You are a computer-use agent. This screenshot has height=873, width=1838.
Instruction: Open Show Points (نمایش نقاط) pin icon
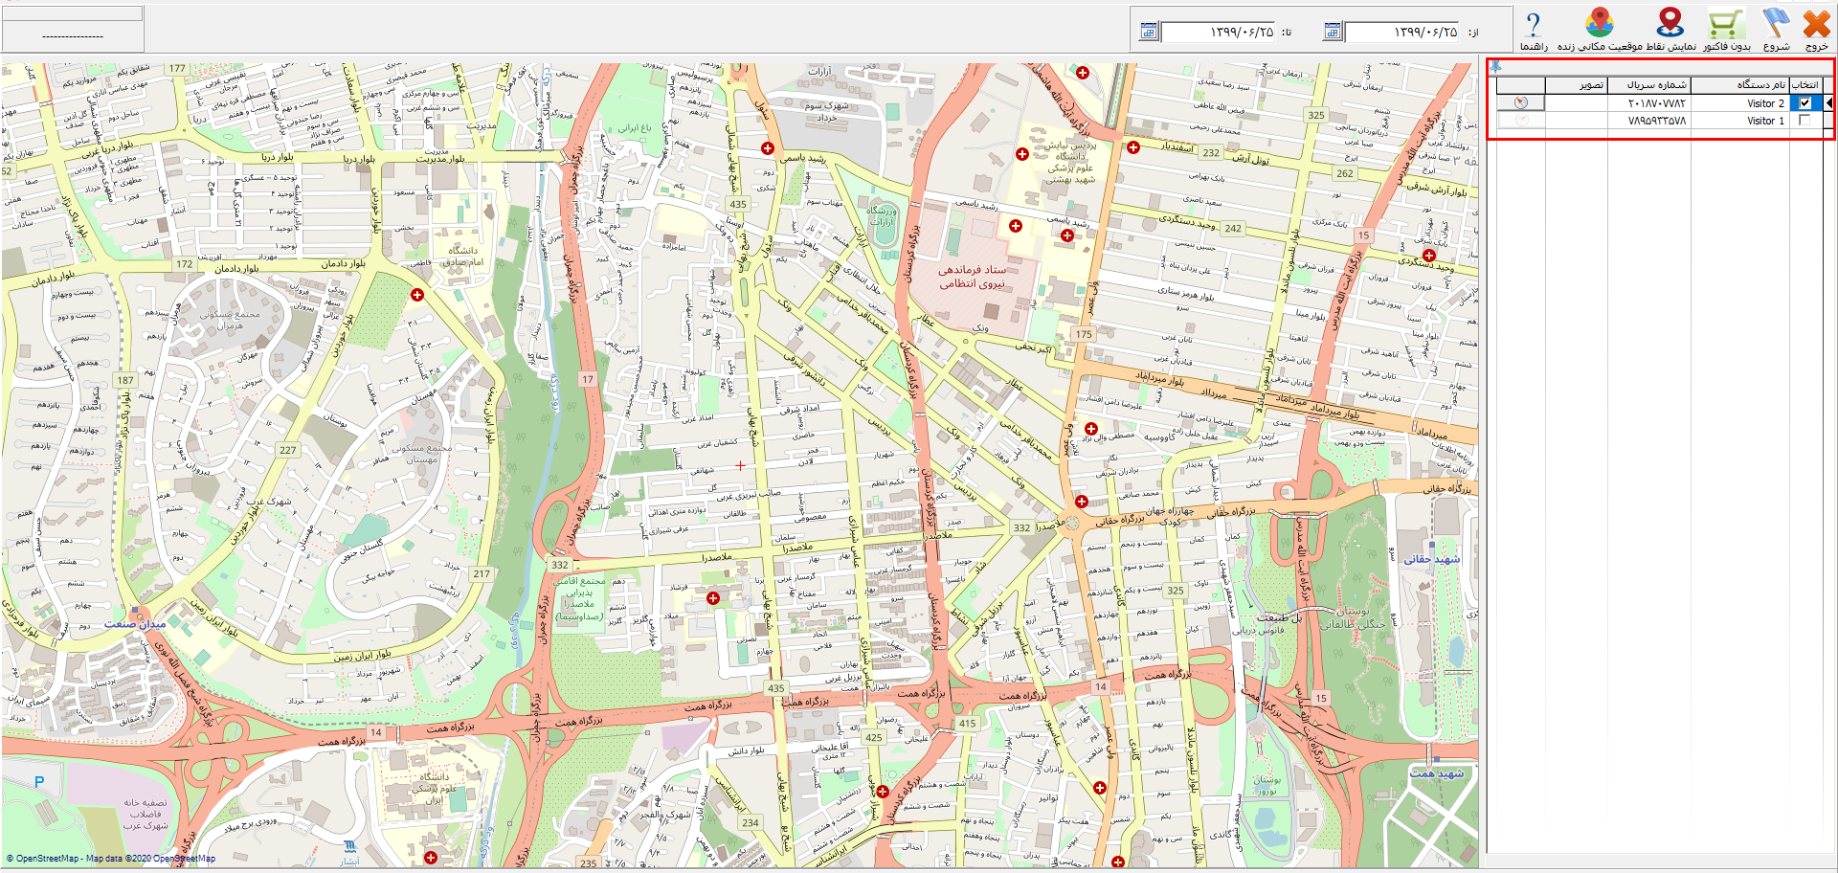[1670, 23]
